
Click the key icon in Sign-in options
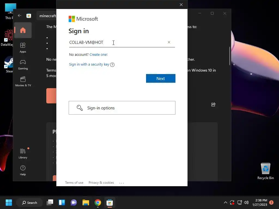(x=80, y=108)
